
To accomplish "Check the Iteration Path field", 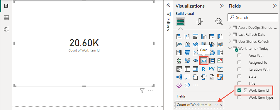I will point(239,70).
